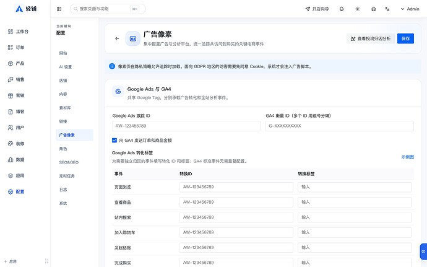Focus 转换标签 field for 加入购物车

[355, 233]
